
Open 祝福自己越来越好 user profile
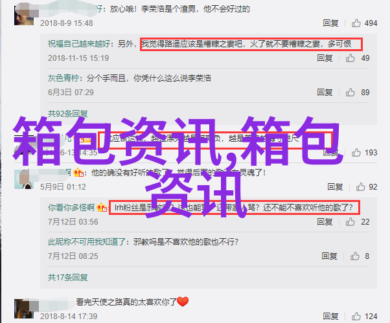pyautogui.click(x=79, y=44)
